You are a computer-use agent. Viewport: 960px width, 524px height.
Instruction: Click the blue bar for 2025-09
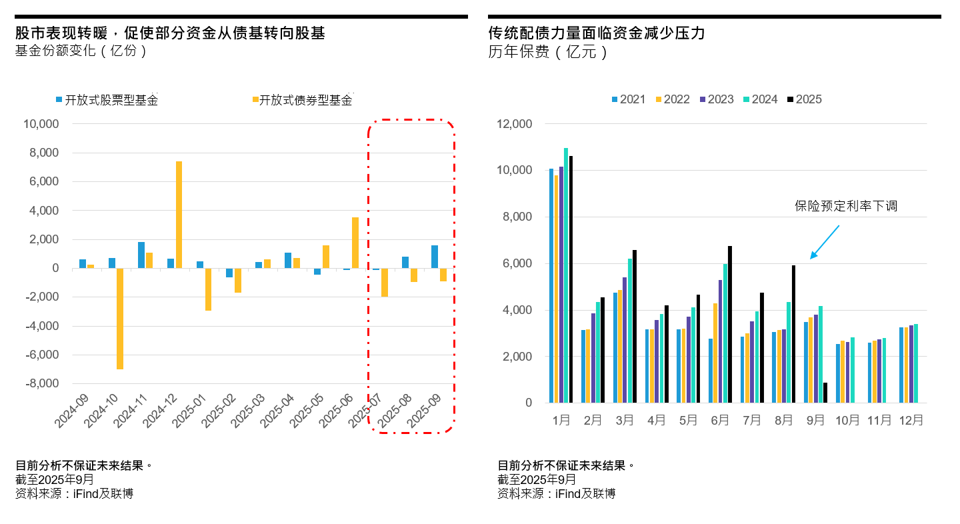pos(435,257)
